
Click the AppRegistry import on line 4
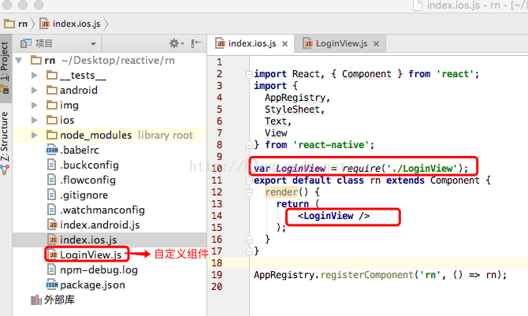[x=295, y=98]
